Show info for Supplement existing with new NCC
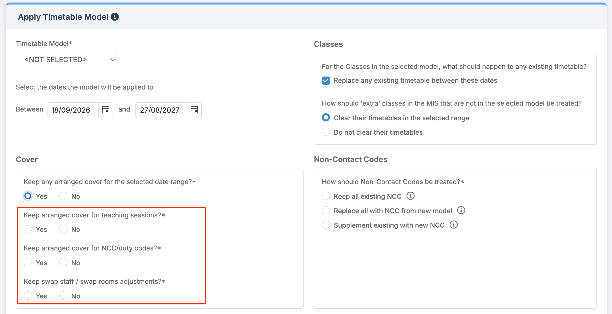This screenshot has height=314, width=612. pos(454,225)
